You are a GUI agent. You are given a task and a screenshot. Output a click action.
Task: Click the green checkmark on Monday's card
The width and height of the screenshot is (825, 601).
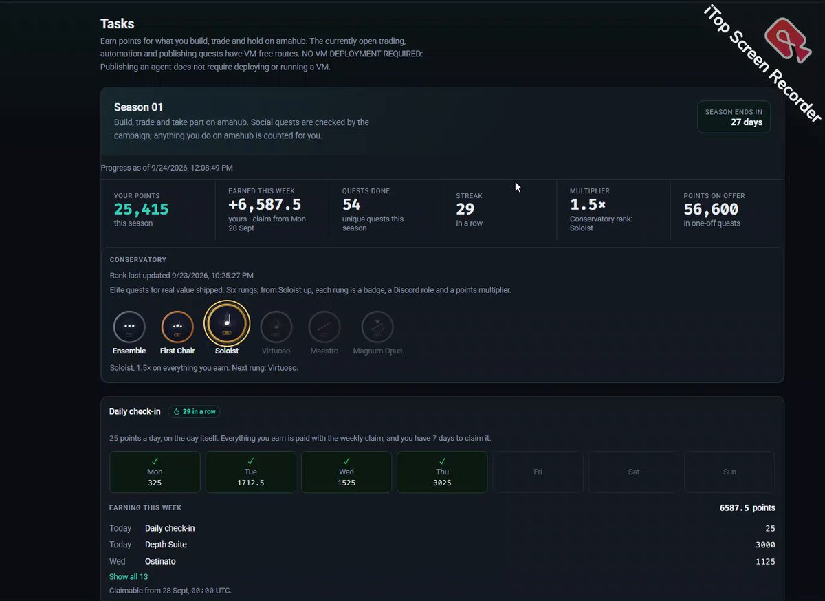click(x=155, y=461)
